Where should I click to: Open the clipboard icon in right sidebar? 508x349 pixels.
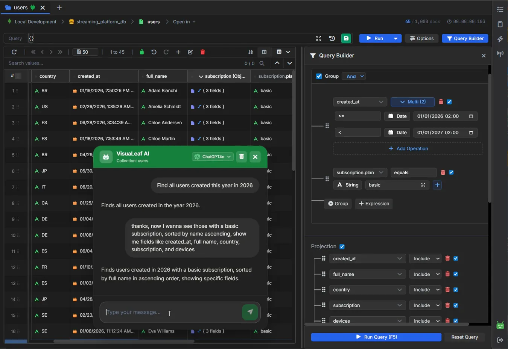500,24
